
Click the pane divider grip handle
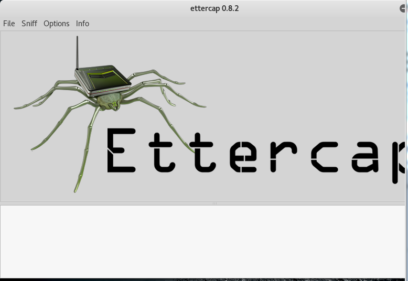pyautogui.click(x=214, y=203)
